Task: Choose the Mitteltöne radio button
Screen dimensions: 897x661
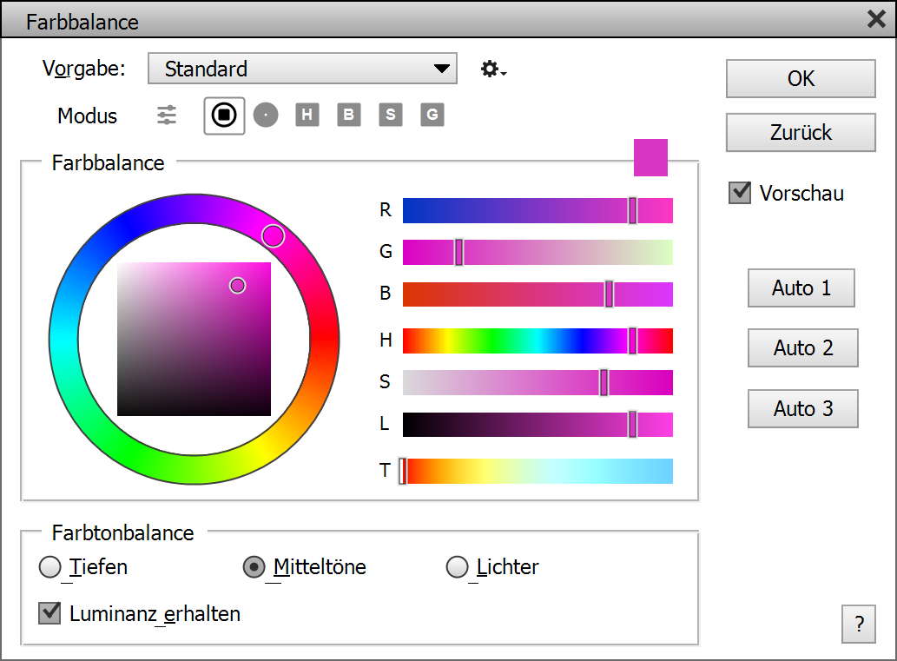Action: point(254,567)
